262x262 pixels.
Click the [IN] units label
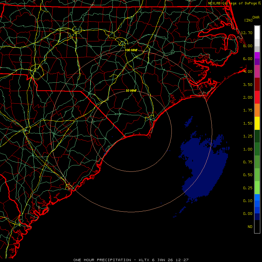pos(248,20)
